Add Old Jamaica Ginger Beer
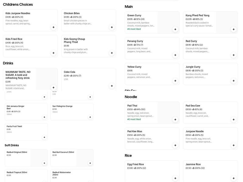Screen dimensions: 243x182 coord(44,117)
